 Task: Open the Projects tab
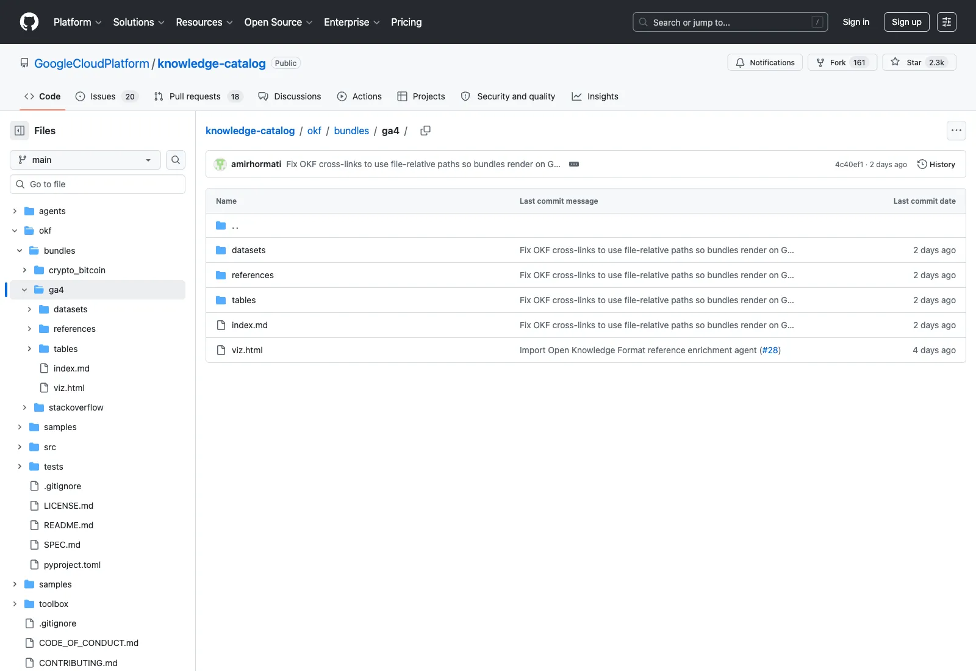(x=421, y=96)
